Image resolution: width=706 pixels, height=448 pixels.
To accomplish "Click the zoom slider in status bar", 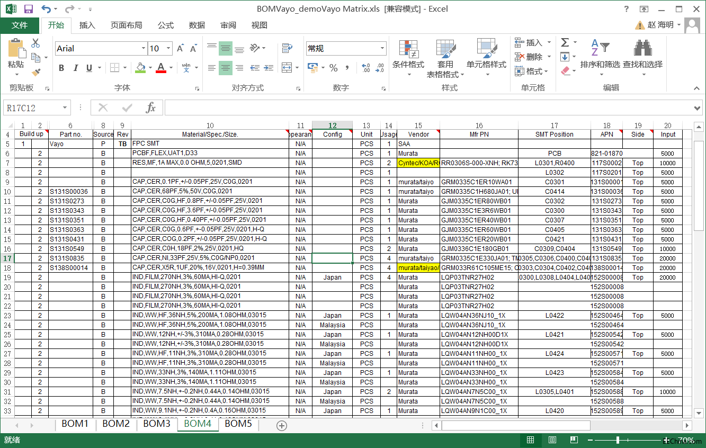I will pyautogui.click(x=618, y=440).
